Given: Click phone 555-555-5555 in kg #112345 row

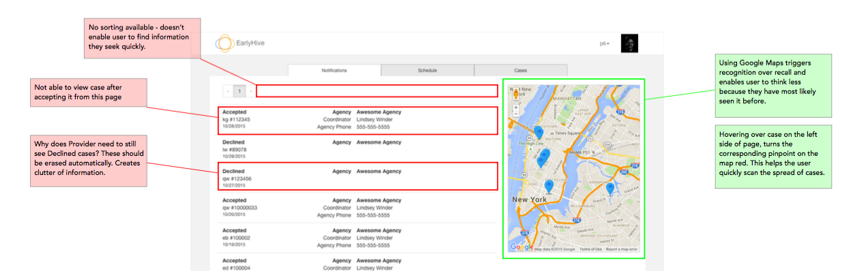Looking at the screenshot, I should point(373,127).
